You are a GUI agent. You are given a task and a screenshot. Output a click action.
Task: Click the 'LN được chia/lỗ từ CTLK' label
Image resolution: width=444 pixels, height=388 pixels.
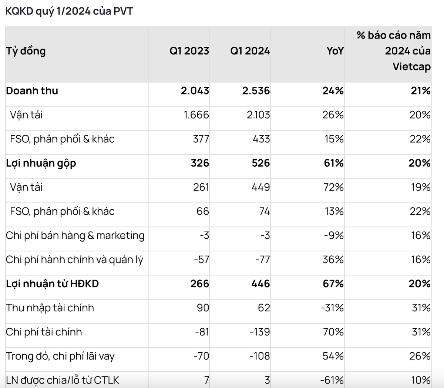[63, 380]
